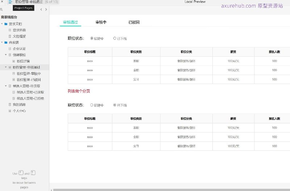The width and height of the screenshot is (290, 191).
Task: Click 全职 cell in the first table
Action: (x=136, y=70)
